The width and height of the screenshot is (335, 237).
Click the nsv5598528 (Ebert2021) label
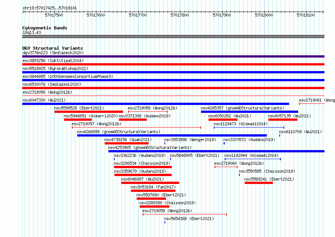click(79, 108)
